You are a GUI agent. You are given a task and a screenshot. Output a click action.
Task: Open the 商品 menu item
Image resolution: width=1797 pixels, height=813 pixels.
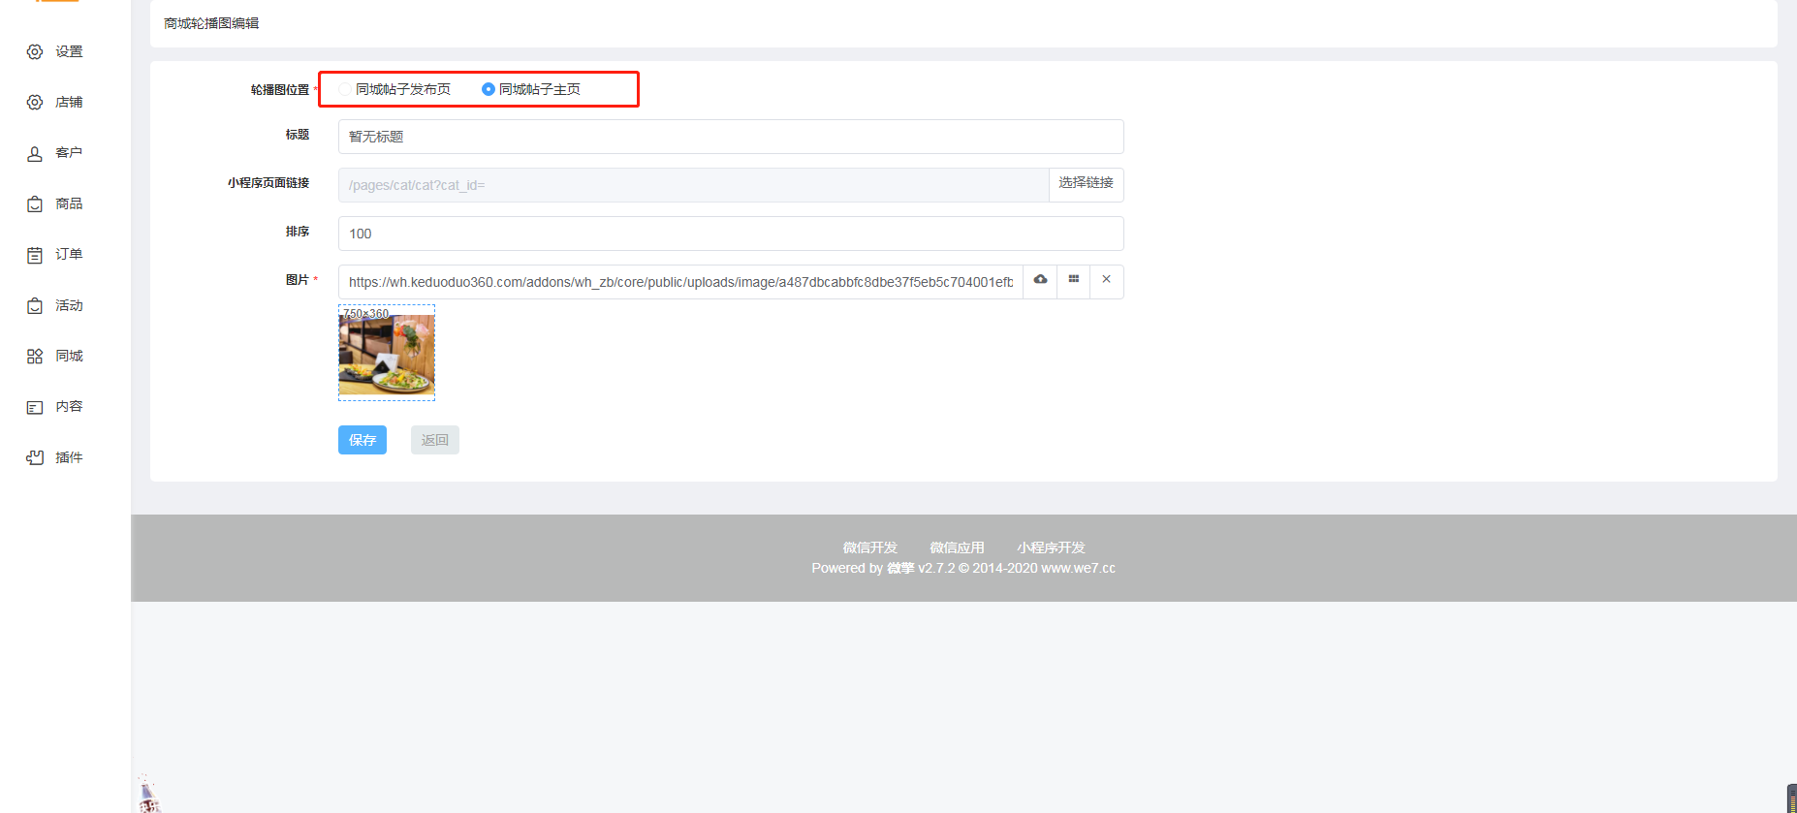tap(69, 203)
